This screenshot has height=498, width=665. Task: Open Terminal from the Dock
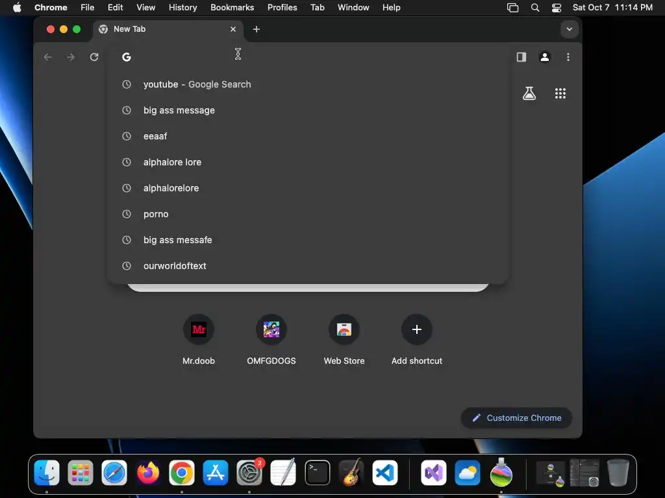pos(317,473)
